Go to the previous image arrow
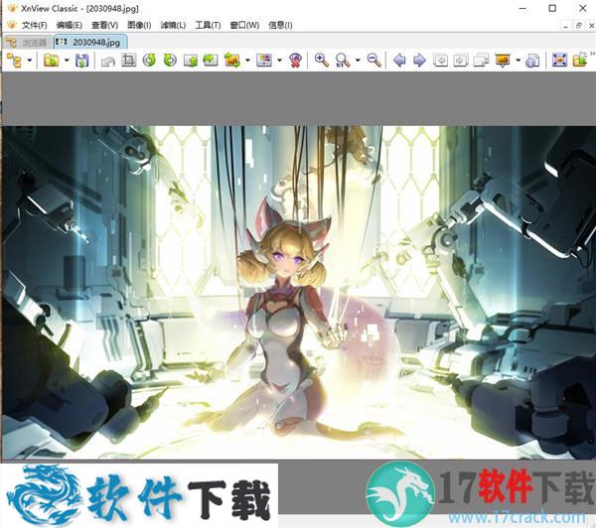Viewport: 596px width, 528px height. [x=399, y=60]
